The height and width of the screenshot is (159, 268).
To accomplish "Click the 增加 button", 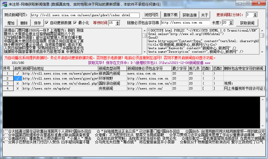I will click(x=11, y=23).
